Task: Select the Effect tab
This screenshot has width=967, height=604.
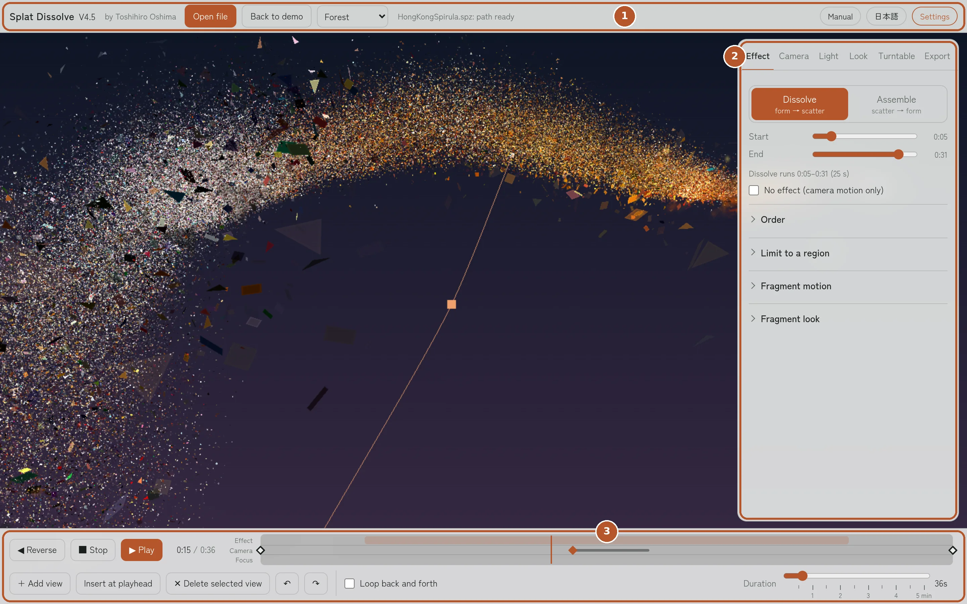Action: click(x=757, y=56)
